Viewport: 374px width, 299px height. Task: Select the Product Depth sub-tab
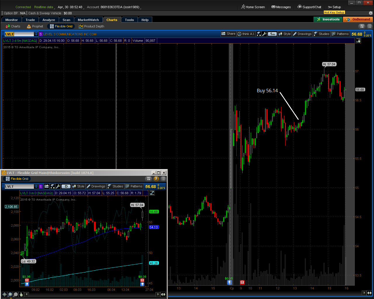tap(91, 26)
